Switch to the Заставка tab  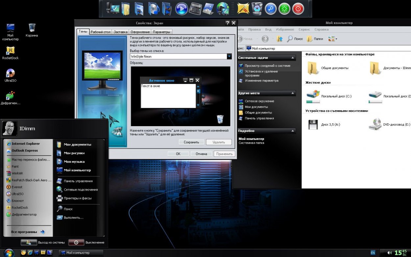pyautogui.click(x=120, y=32)
